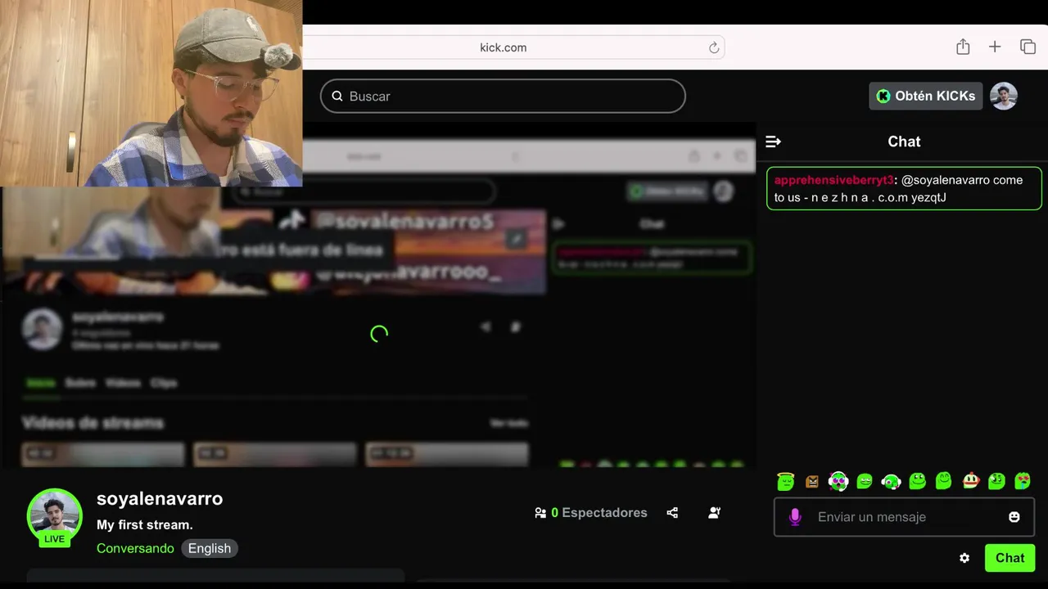Open soyalenavarro channel name
This screenshot has width=1048, height=589.
point(160,498)
